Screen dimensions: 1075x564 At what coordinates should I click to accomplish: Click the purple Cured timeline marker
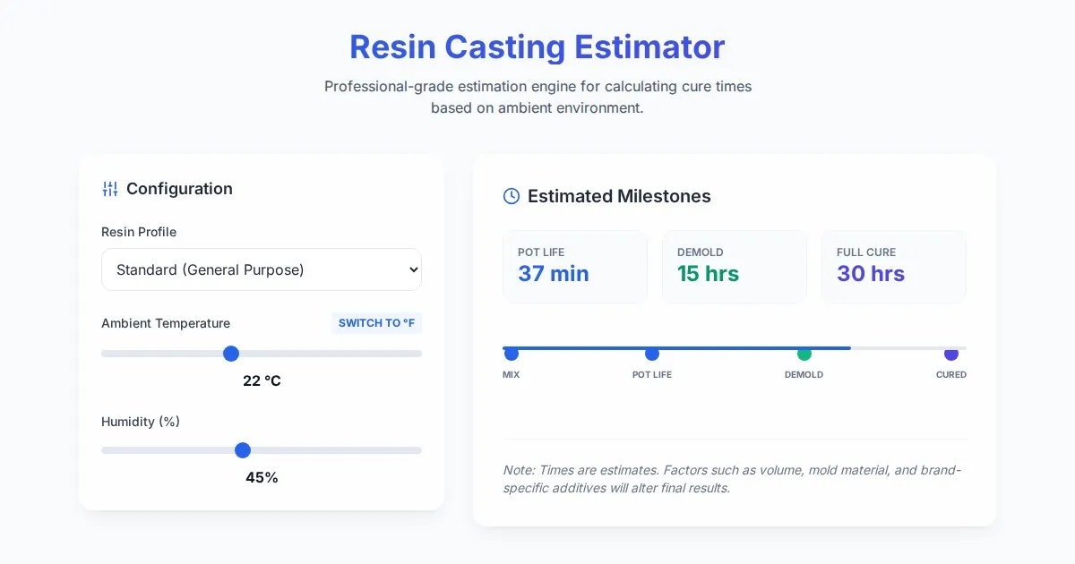click(x=951, y=354)
